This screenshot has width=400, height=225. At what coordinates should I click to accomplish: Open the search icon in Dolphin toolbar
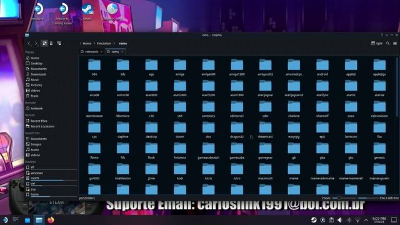(x=387, y=43)
